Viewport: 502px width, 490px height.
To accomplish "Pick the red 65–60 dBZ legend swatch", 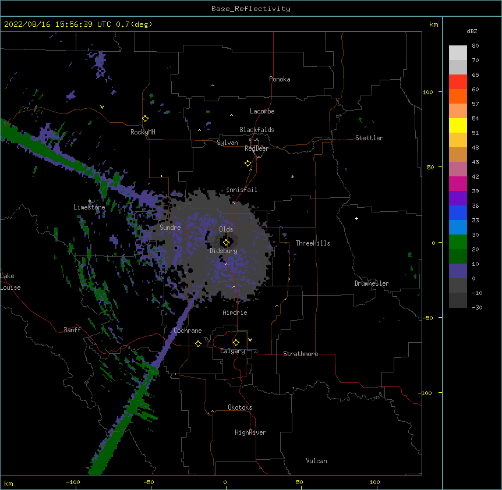I will coord(458,81).
